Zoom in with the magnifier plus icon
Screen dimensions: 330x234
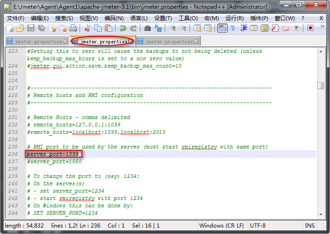173,28
